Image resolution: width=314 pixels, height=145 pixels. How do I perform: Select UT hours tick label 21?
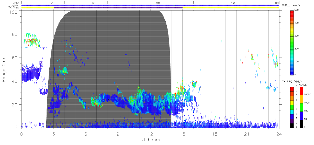coord(247,134)
